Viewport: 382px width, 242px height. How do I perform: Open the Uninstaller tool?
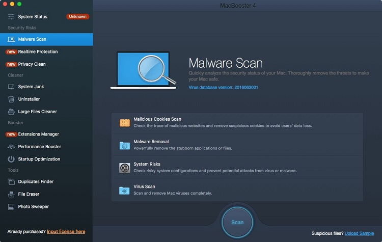tap(46, 99)
